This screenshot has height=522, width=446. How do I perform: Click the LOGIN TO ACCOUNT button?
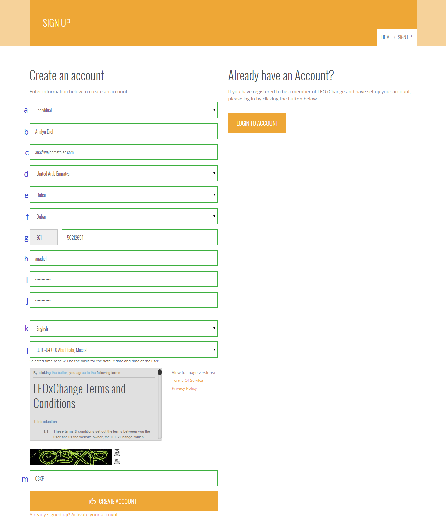pyautogui.click(x=257, y=123)
